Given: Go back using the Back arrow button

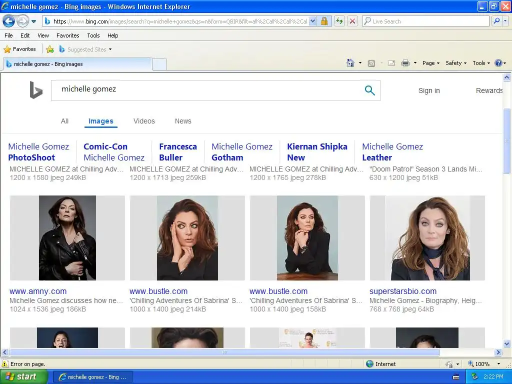Looking at the screenshot, I should (x=8, y=21).
